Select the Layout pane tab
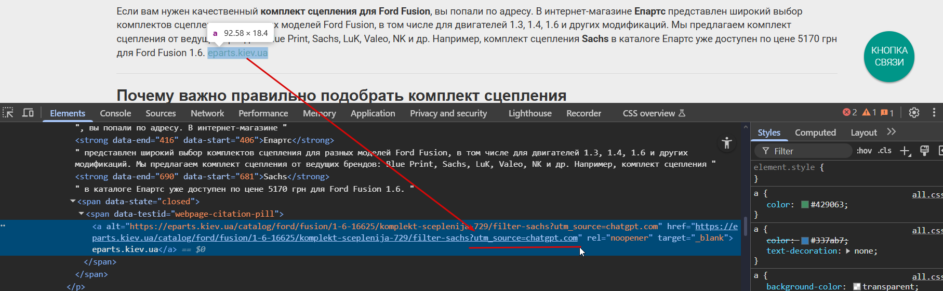943x291 pixels. pos(864,133)
